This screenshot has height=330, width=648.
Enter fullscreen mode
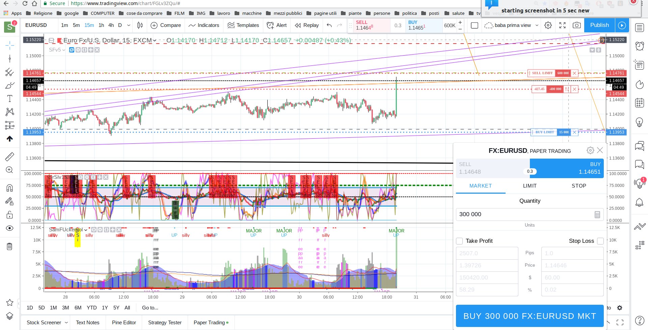[x=562, y=25]
